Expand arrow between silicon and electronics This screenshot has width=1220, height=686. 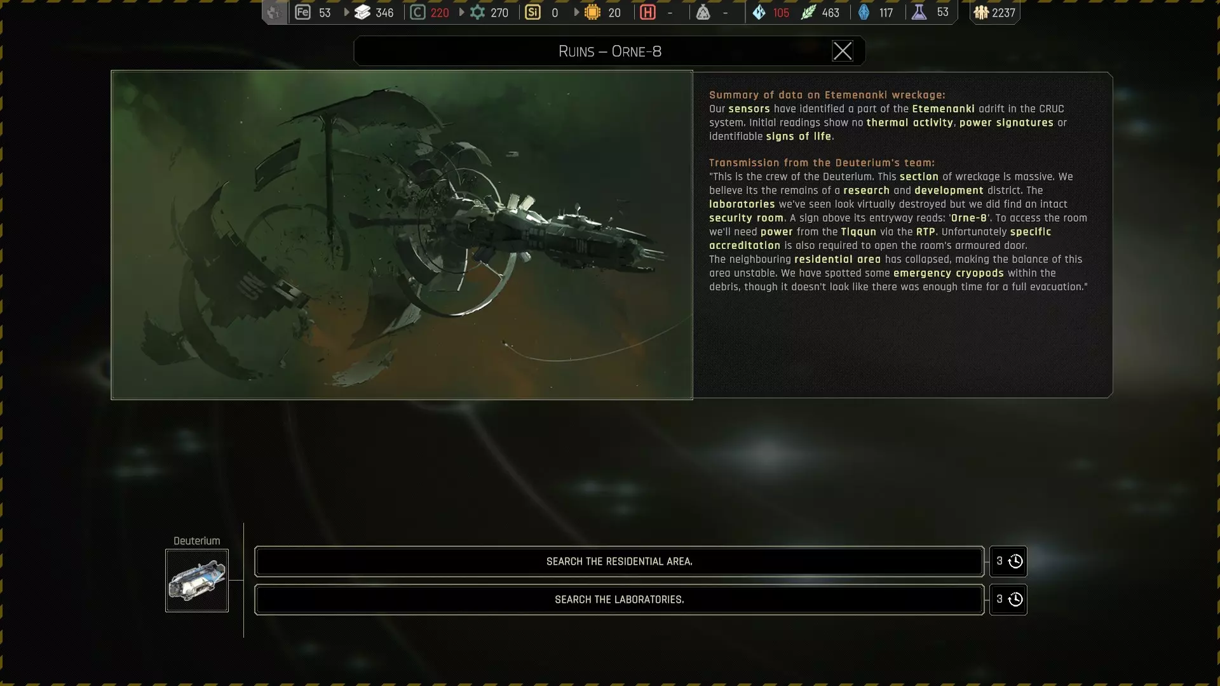click(576, 12)
